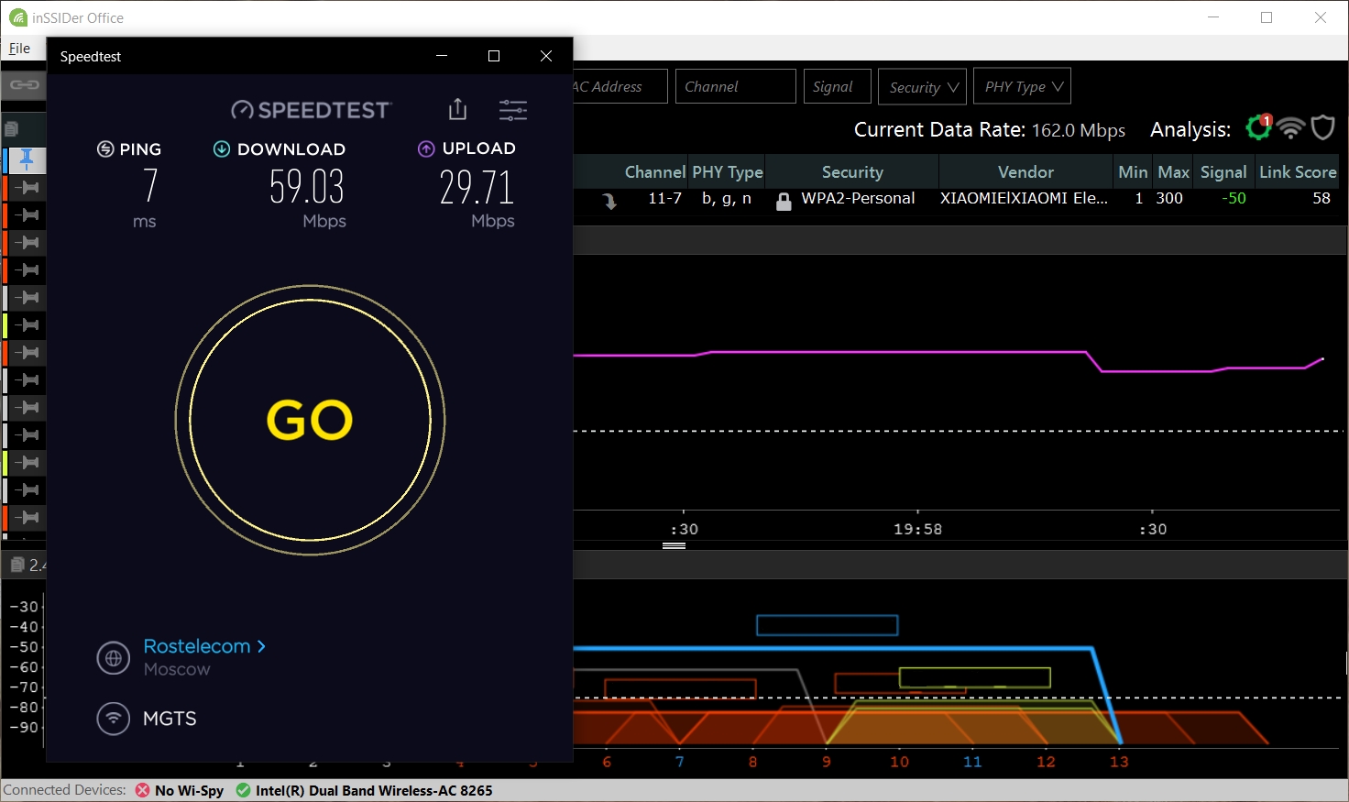Click the 59.03 download result
Image resolution: width=1349 pixels, height=802 pixels.
(306, 187)
